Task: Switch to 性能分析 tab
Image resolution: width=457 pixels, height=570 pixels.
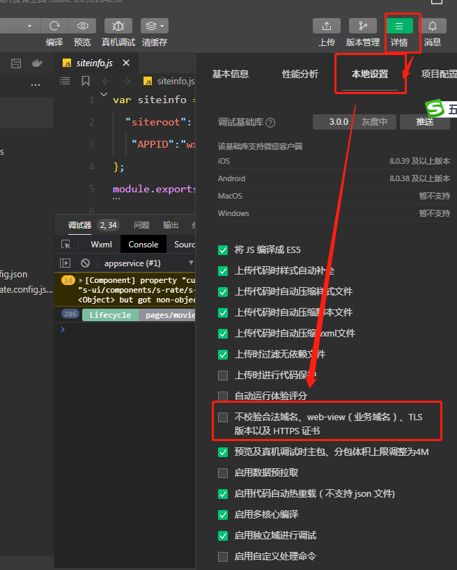Action: point(300,74)
